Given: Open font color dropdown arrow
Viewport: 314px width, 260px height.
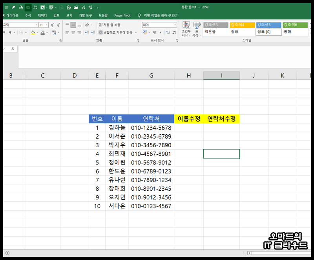Looking at the screenshot, I should 47,32.
